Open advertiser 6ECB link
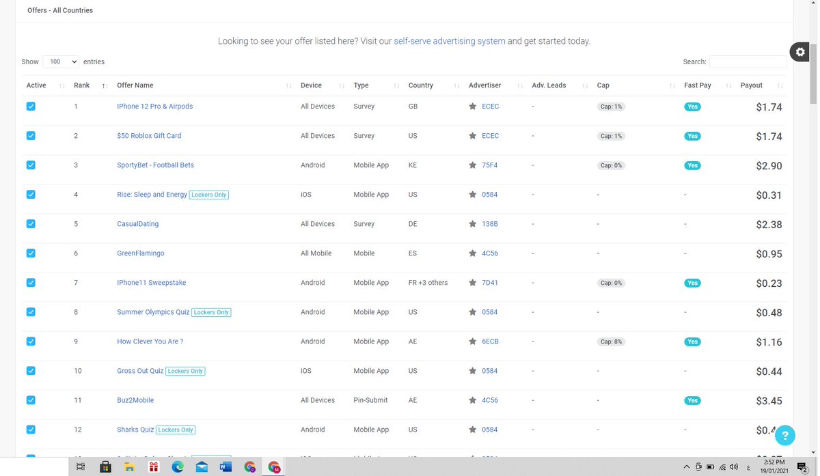Screen dimensions: 820x476 click(x=490, y=341)
